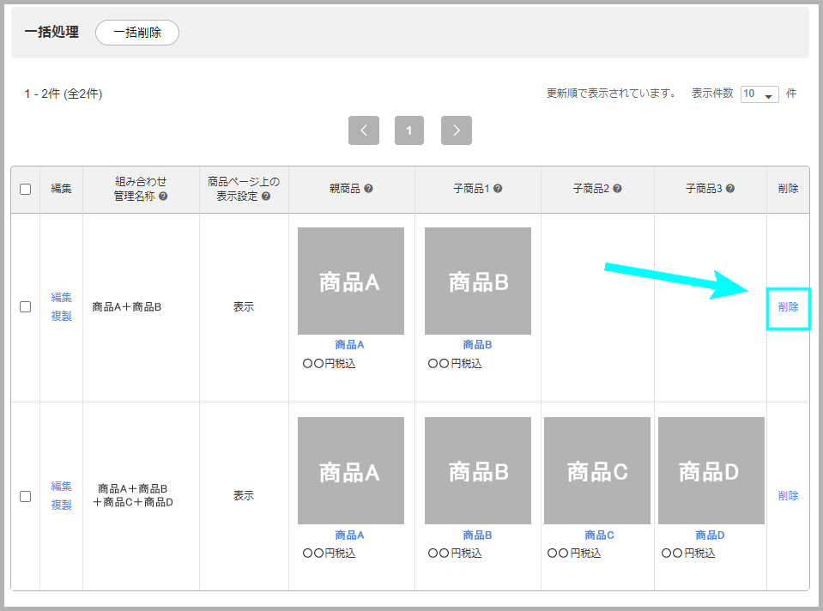Open help icon beside 子商品3 header
Screen dimensions: 823x611
pos(730,189)
